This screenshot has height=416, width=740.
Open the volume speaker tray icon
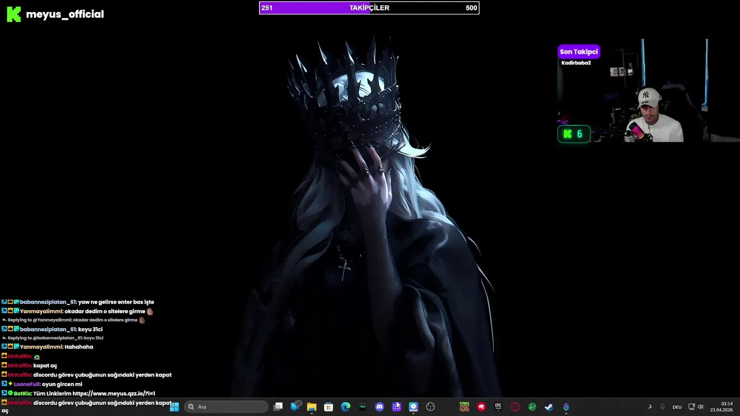coord(701,407)
